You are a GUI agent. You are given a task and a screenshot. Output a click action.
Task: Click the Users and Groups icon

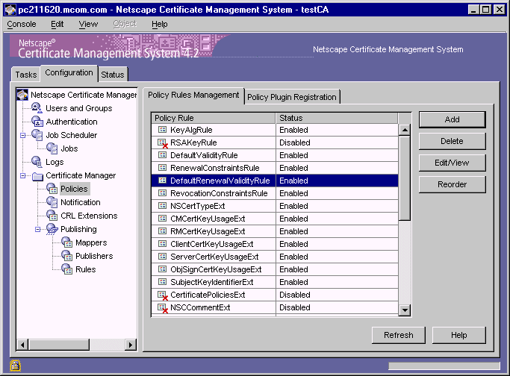click(37, 108)
